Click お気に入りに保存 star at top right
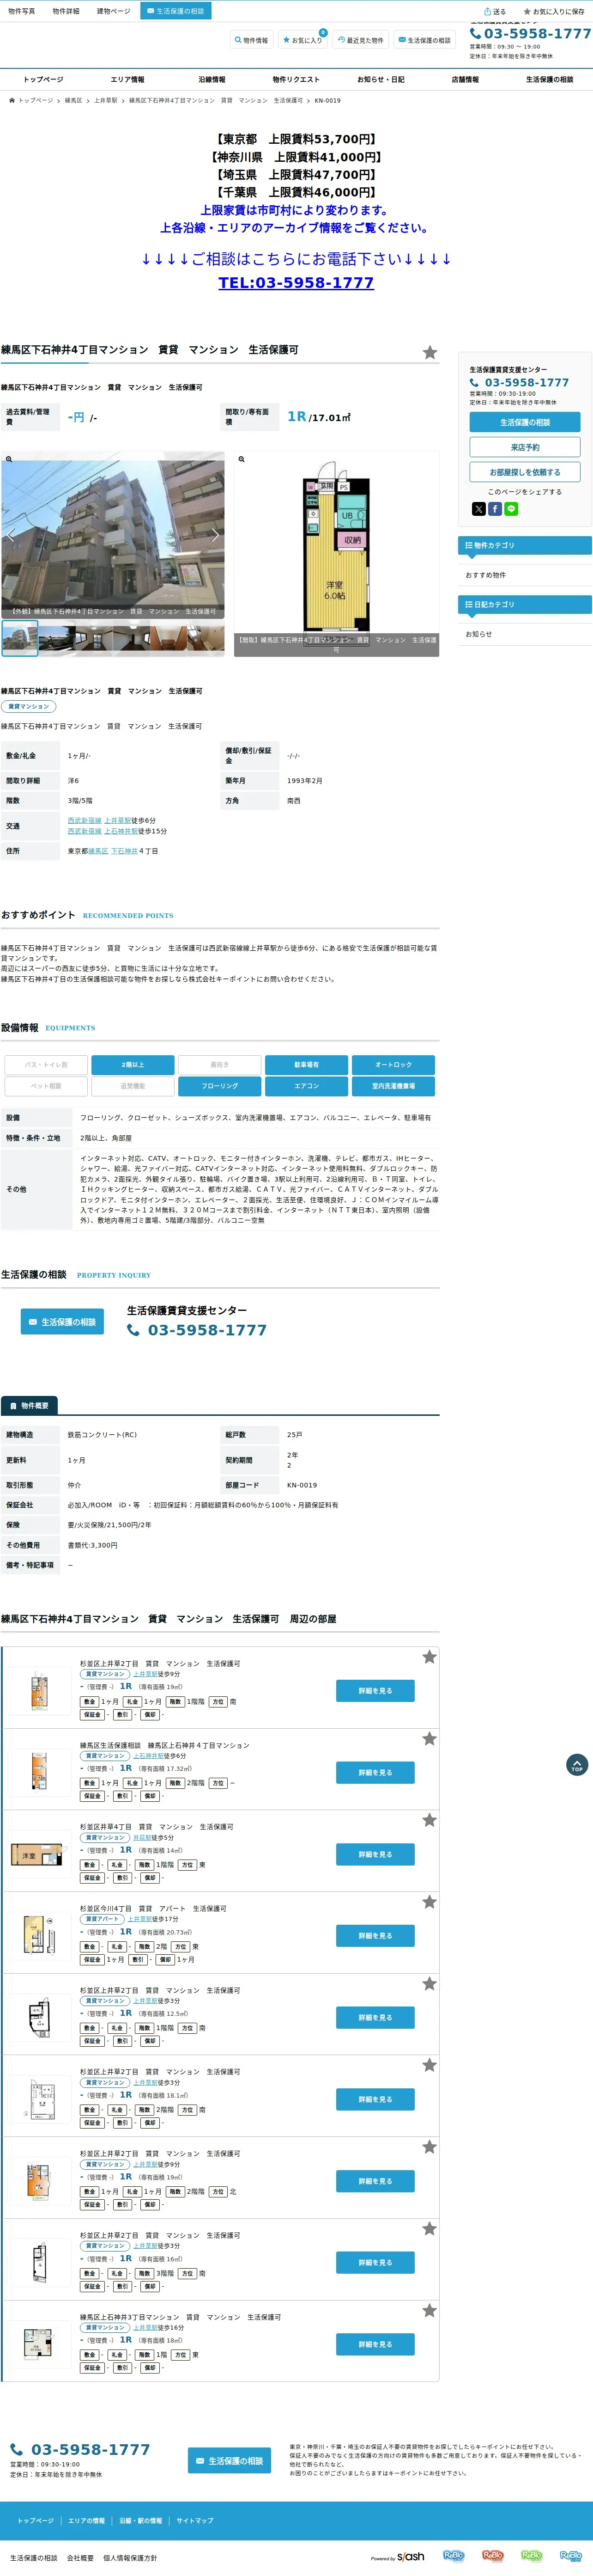Screen dimensions: 593x2576 click(x=554, y=11)
